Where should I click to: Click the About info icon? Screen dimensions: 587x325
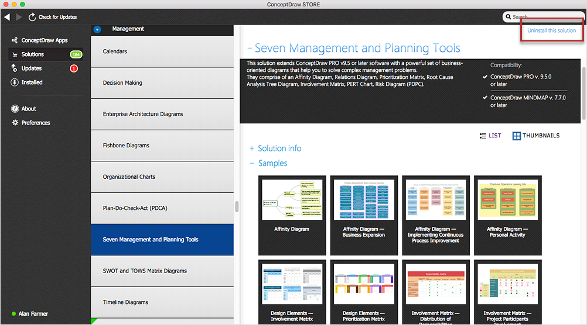pyautogui.click(x=15, y=109)
